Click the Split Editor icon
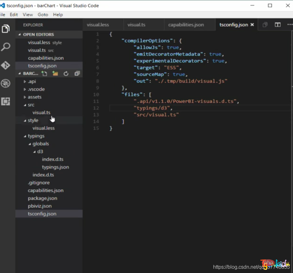 coord(278,25)
